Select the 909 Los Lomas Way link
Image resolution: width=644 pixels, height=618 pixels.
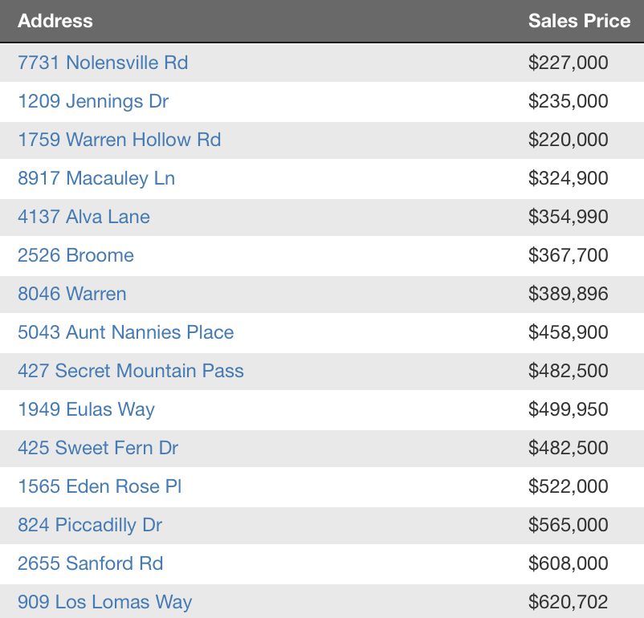pos(104,603)
